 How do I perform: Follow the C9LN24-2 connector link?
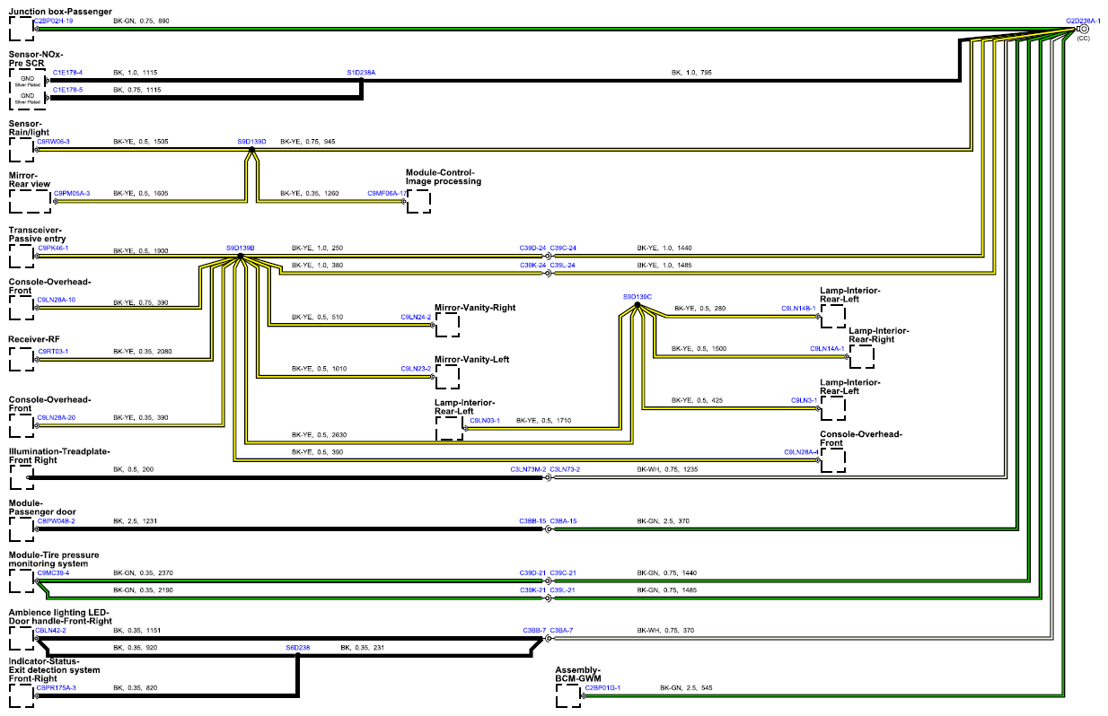pos(416,317)
